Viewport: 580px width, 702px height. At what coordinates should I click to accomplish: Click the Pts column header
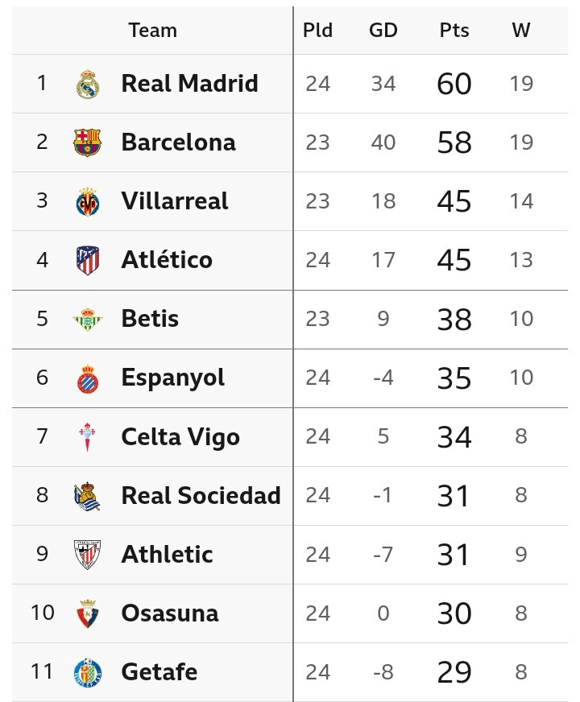click(x=454, y=31)
